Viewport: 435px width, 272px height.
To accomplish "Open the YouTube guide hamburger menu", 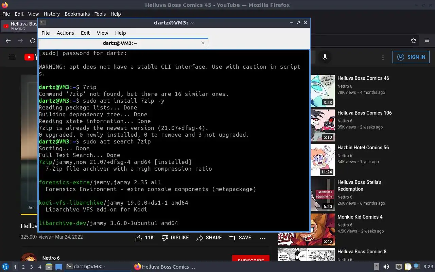I will tap(12, 57).
